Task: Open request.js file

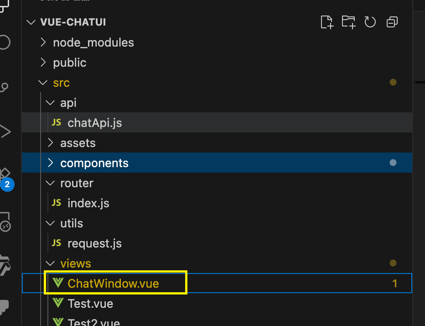Action: 217,243
